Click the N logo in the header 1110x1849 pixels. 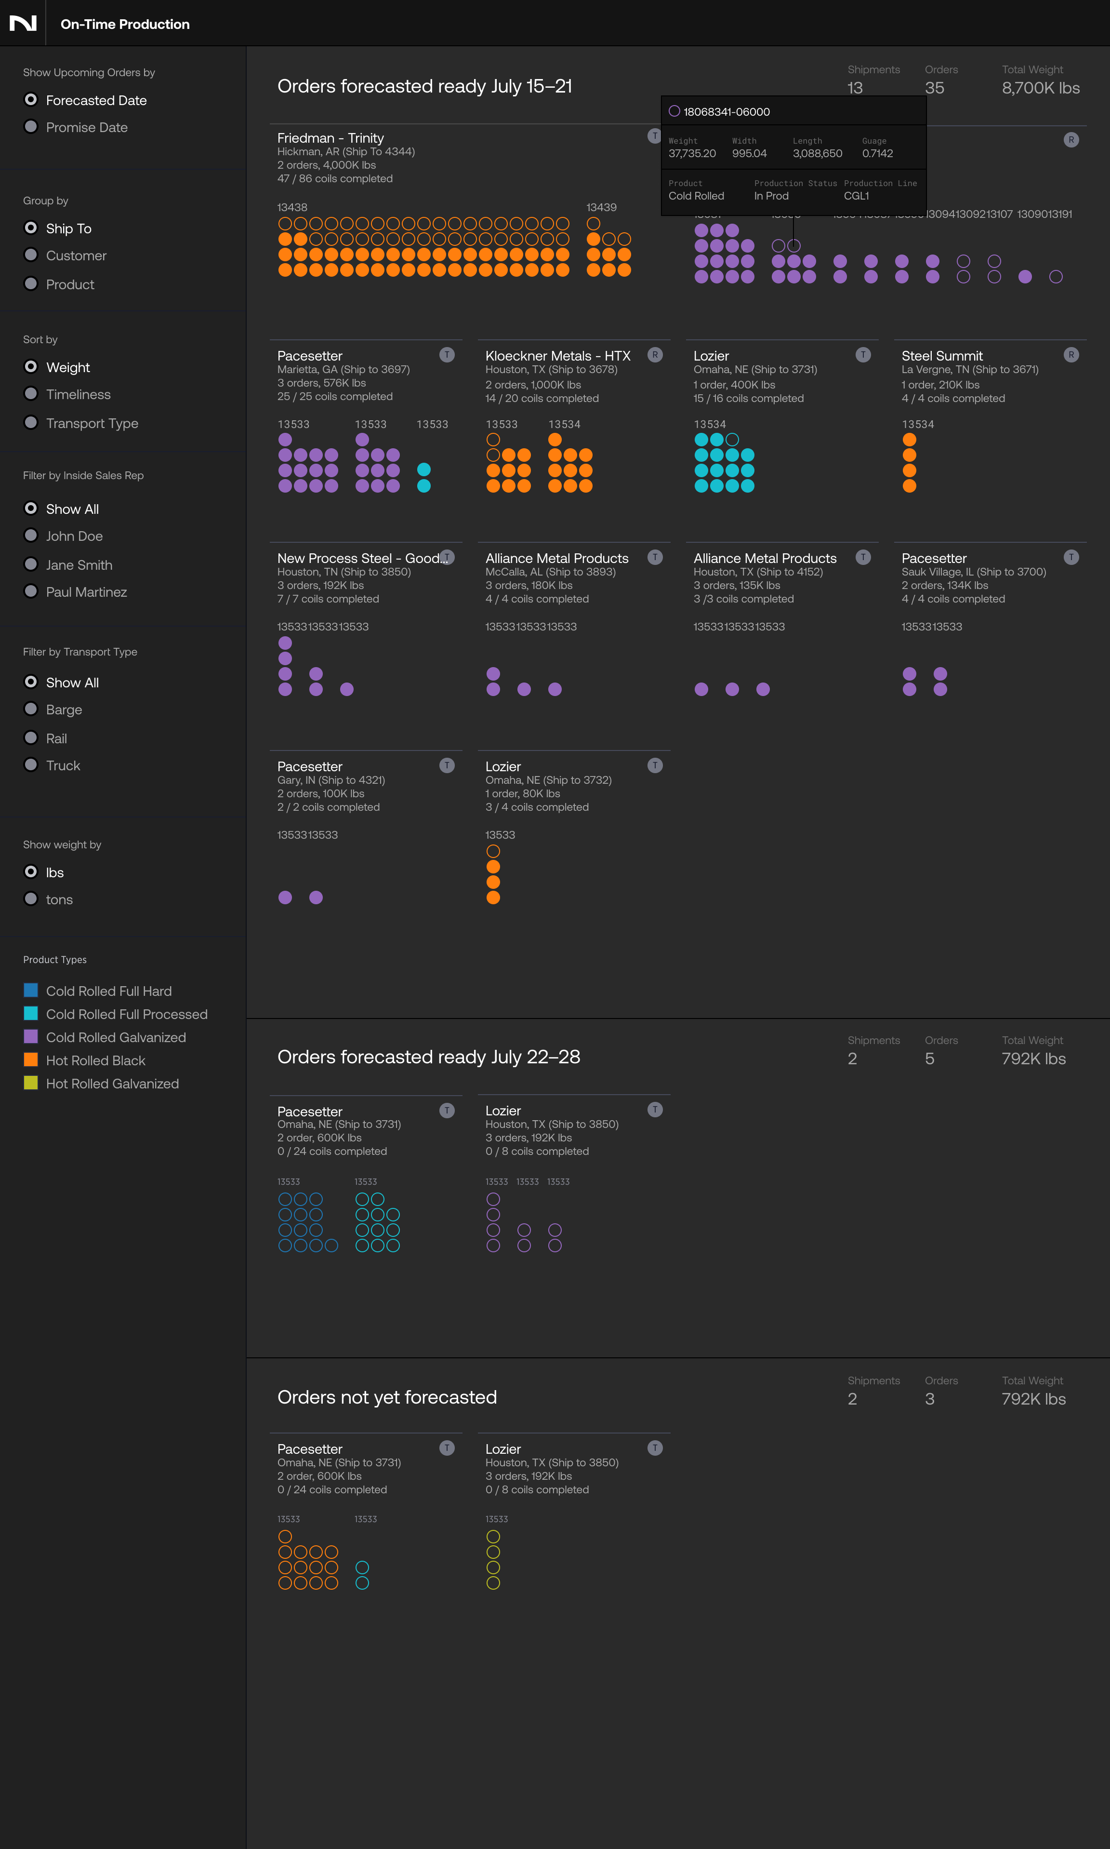[x=23, y=23]
